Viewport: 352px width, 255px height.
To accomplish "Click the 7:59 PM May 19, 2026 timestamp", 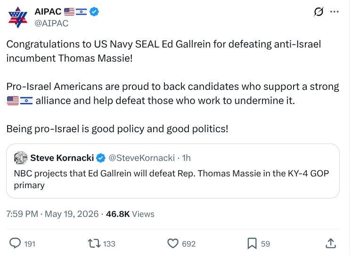I will 52,214.
